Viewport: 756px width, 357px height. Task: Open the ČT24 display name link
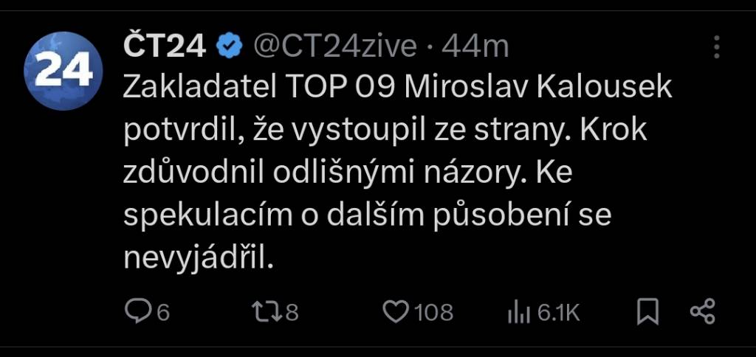pyautogui.click(x=164, y=46)
